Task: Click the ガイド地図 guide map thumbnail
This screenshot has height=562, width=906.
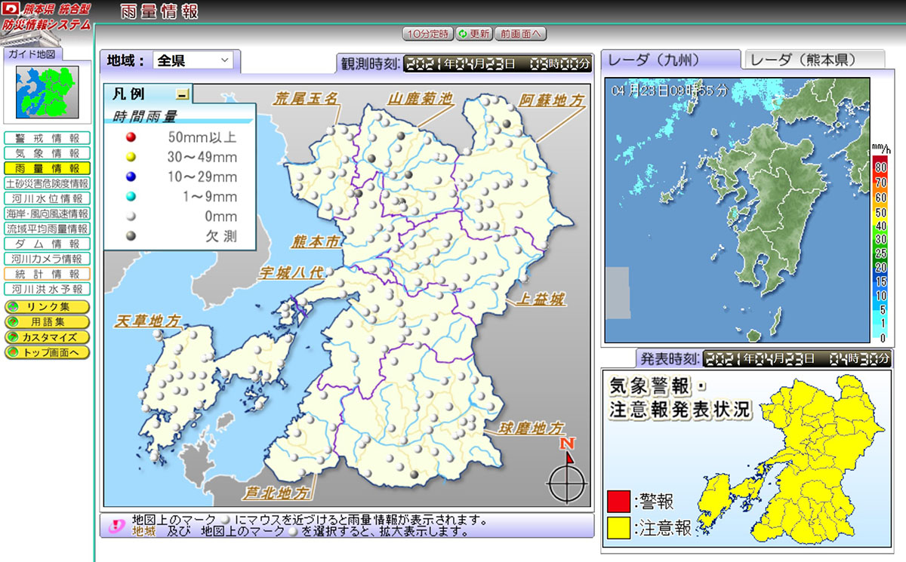Action: tap(47, 91)
